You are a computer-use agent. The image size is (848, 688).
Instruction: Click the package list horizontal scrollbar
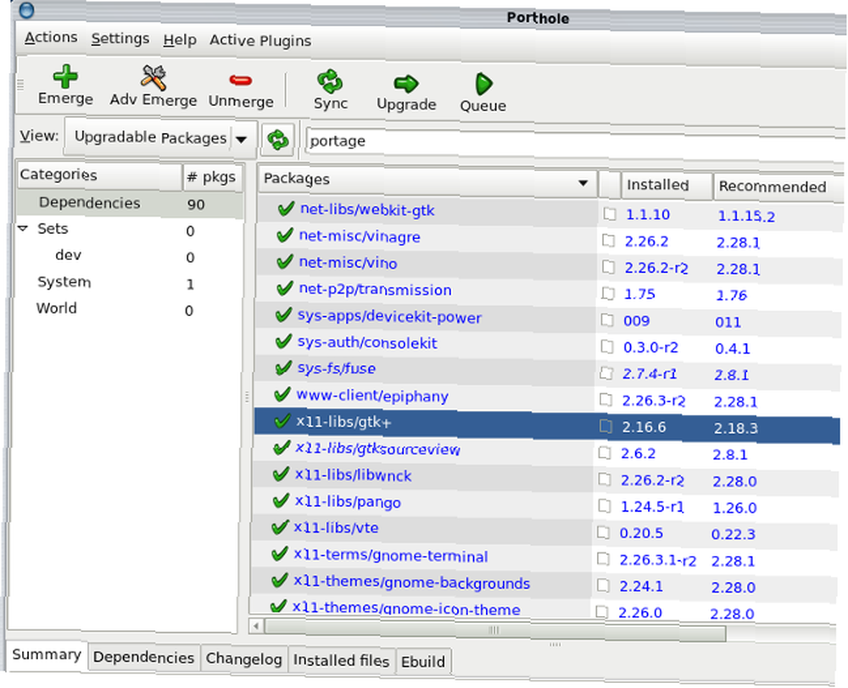(495, 630)
